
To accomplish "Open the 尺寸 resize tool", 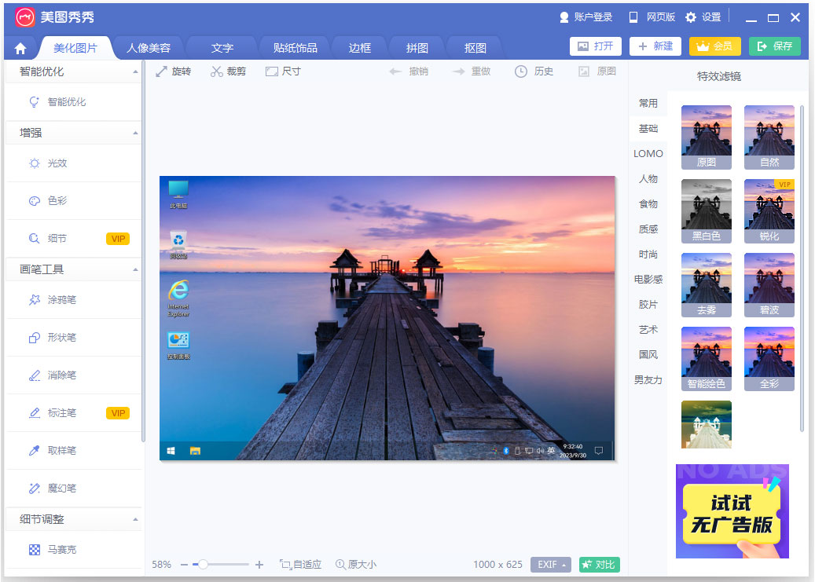I will (x=282, y=71).
